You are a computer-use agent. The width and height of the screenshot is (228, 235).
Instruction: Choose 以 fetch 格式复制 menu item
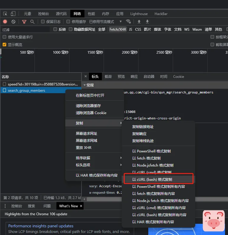pos(159,158)
